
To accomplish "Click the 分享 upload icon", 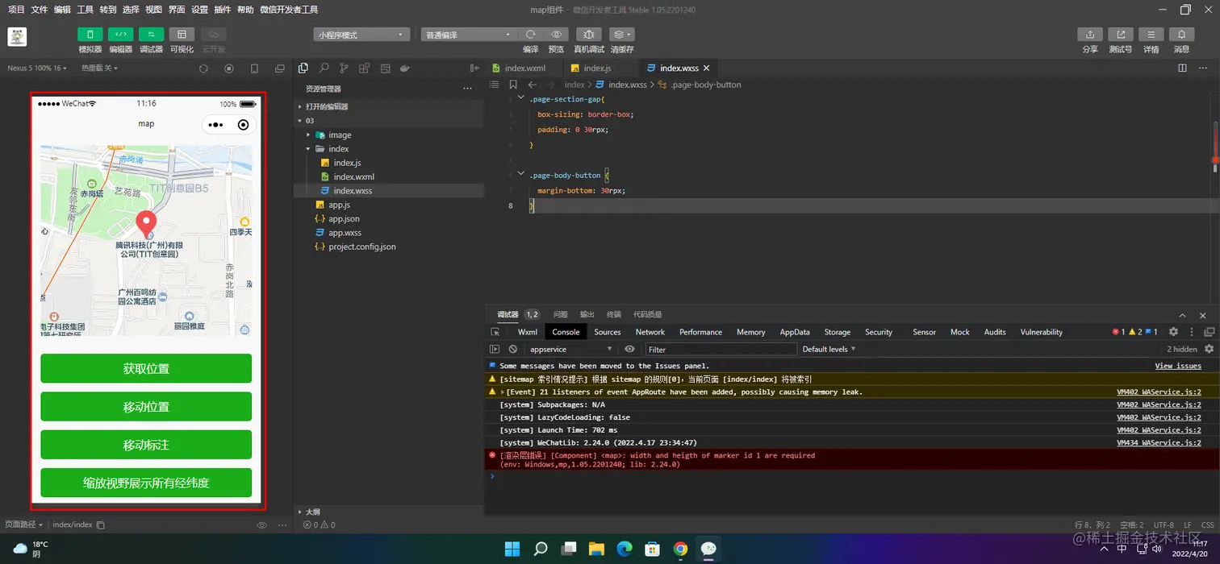I will pos(1090,35).
